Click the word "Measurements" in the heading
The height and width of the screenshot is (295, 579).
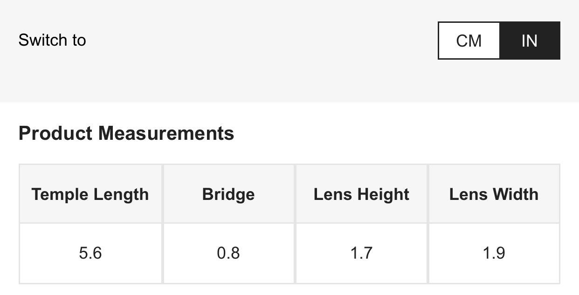point(166,133)
